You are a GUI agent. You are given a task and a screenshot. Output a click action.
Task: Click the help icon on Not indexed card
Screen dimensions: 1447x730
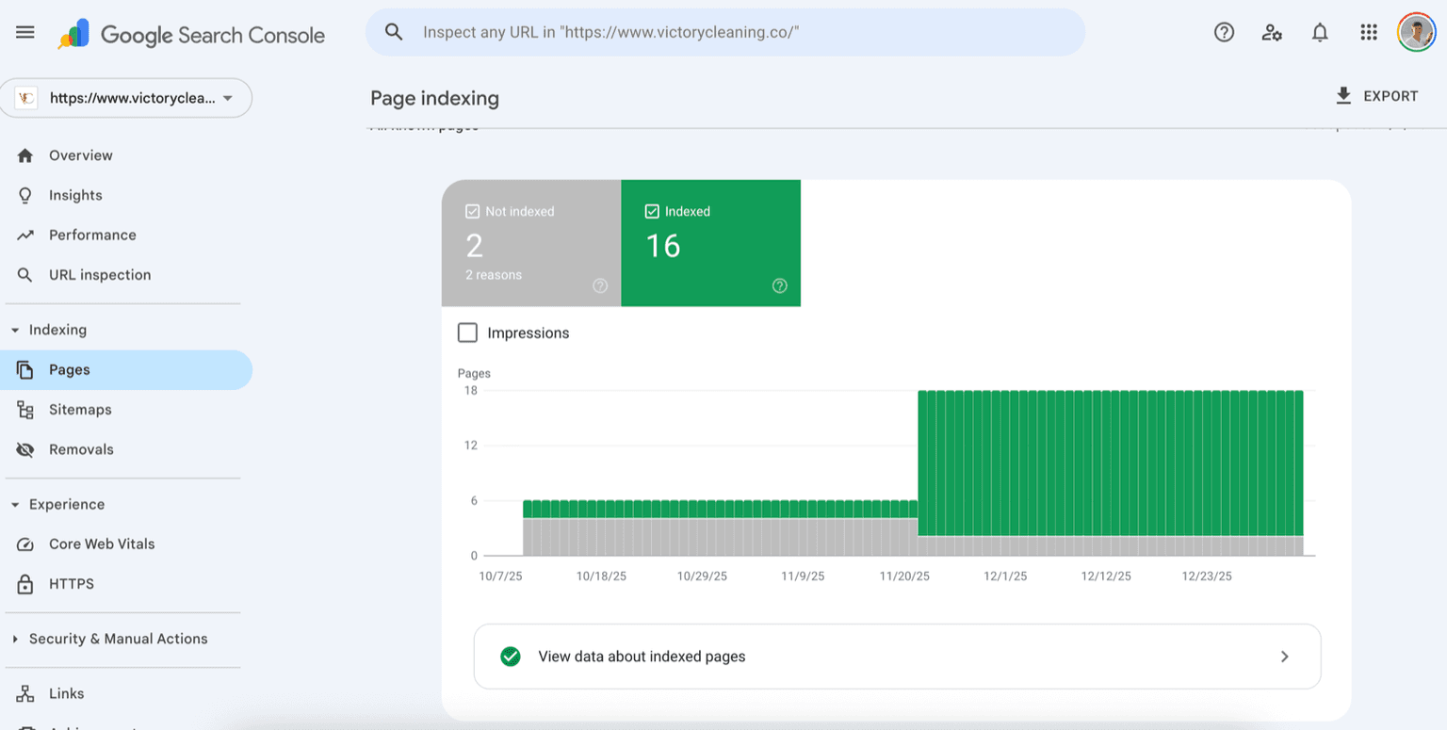pyautogui.click(x=600, y=286)
